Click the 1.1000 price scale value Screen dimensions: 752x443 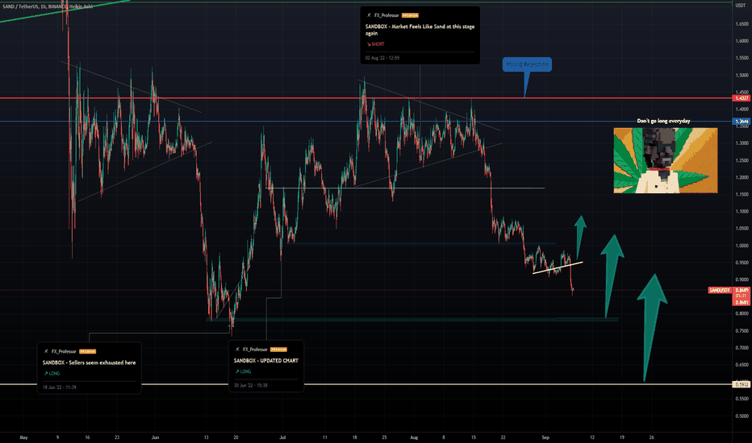(x=742, y=212)
